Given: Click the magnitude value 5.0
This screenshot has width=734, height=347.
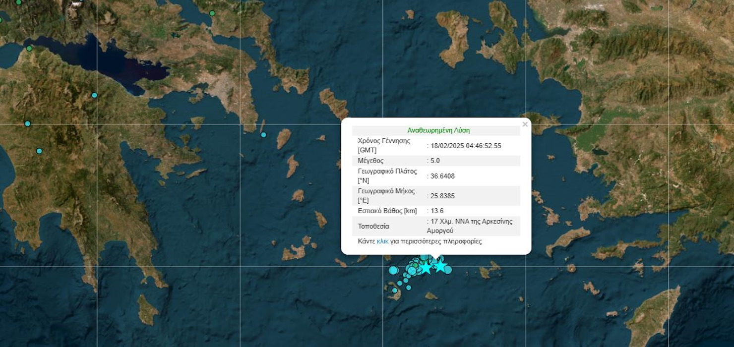Looking at the screenshot, I should point(435,161).
